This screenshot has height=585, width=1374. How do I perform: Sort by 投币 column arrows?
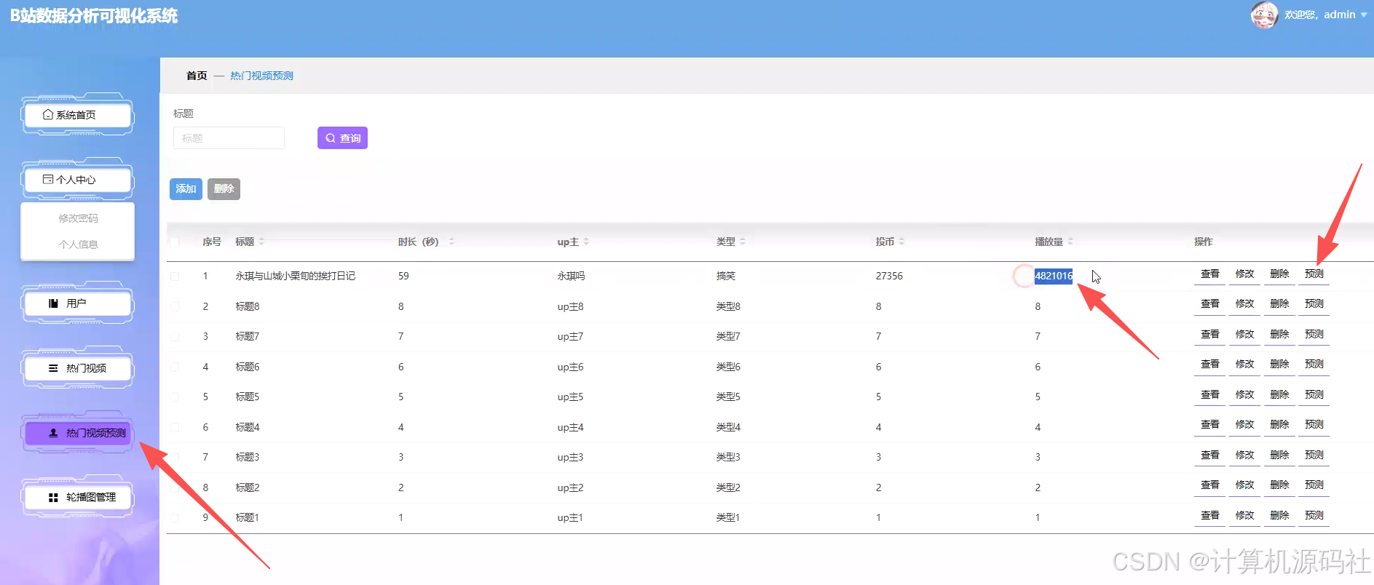click(x=901, y=242)
